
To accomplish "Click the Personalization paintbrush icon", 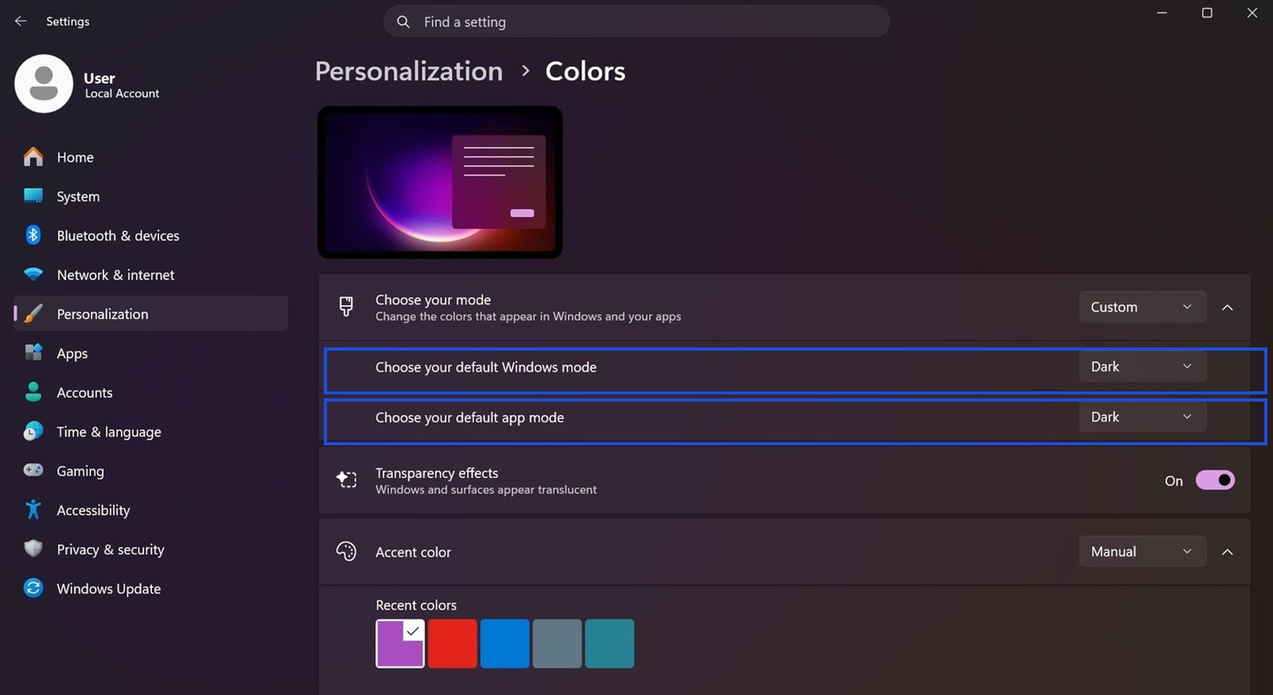I will click(x=34, y=313).
